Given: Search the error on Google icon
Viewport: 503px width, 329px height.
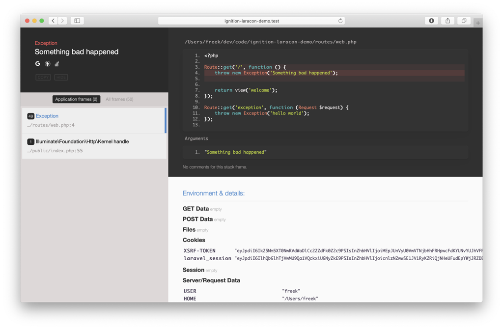Looking at the screenshot, I should pyautogui.click(x=37, y=64).
